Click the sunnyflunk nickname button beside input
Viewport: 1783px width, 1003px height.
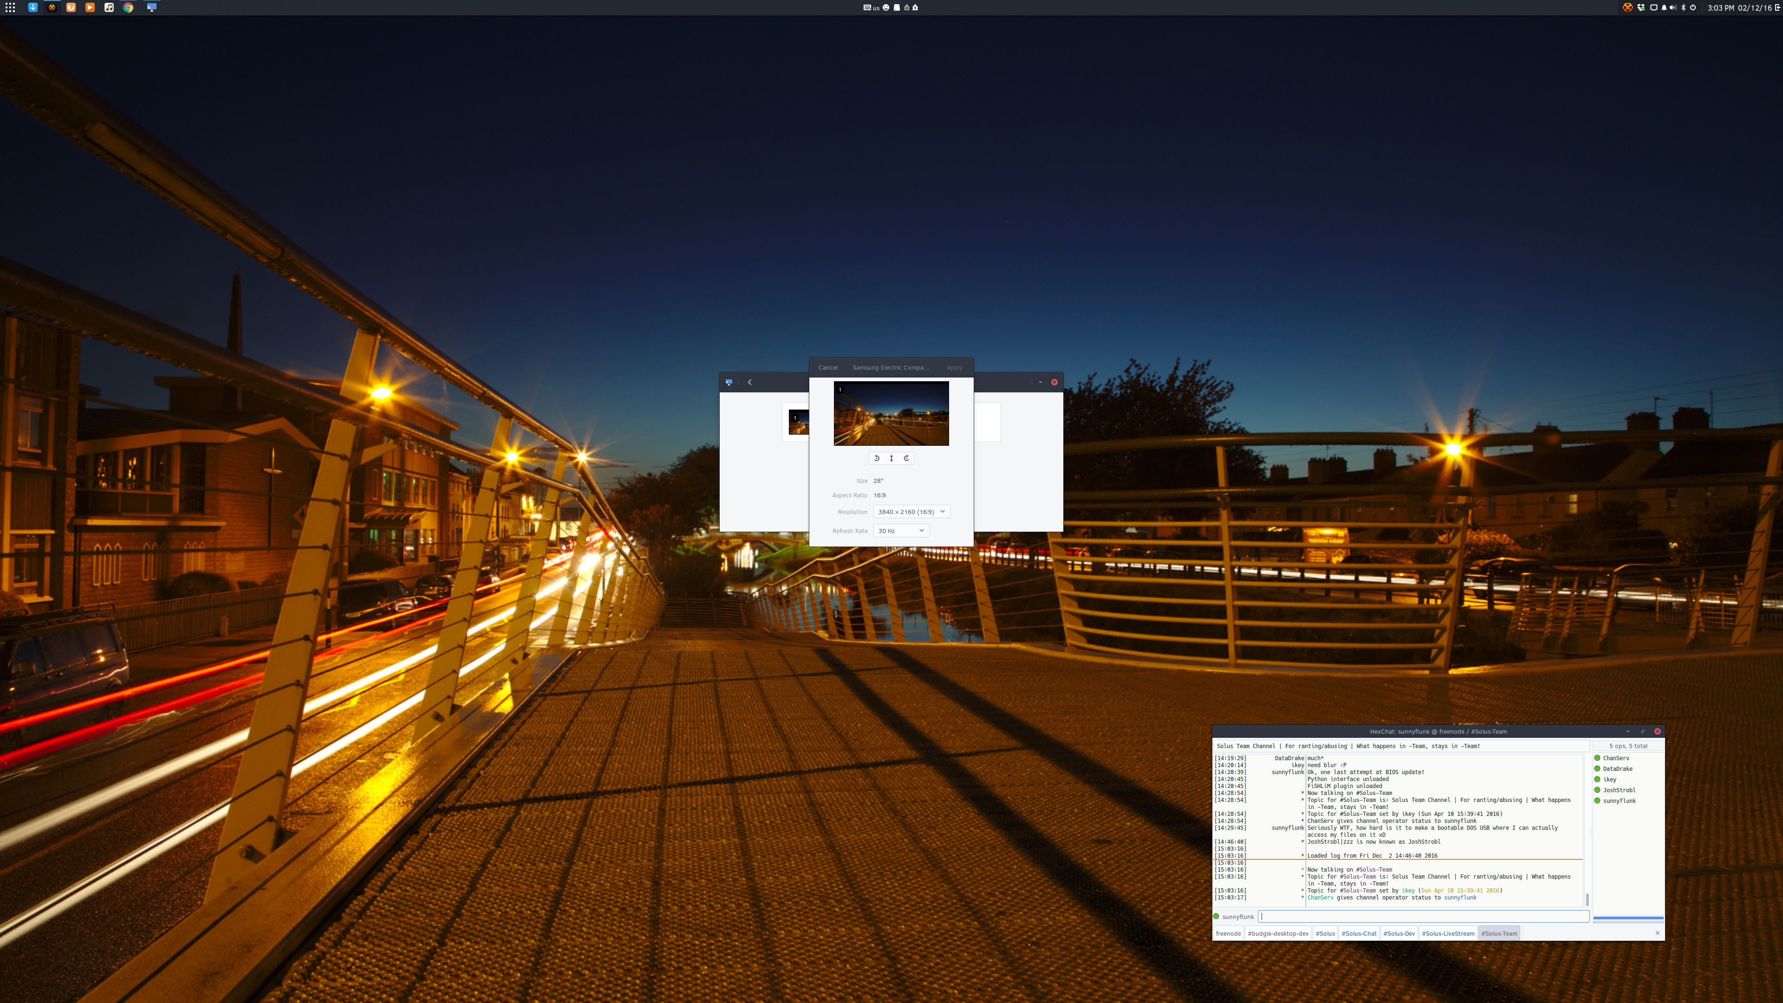click(x=1238, y=917)
